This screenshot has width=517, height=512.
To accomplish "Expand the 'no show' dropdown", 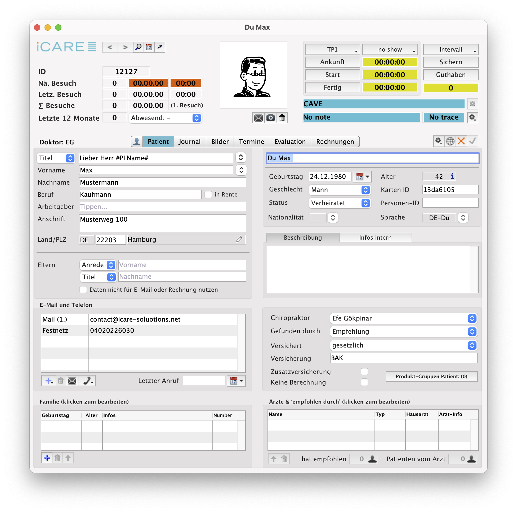I will (390, 49).
